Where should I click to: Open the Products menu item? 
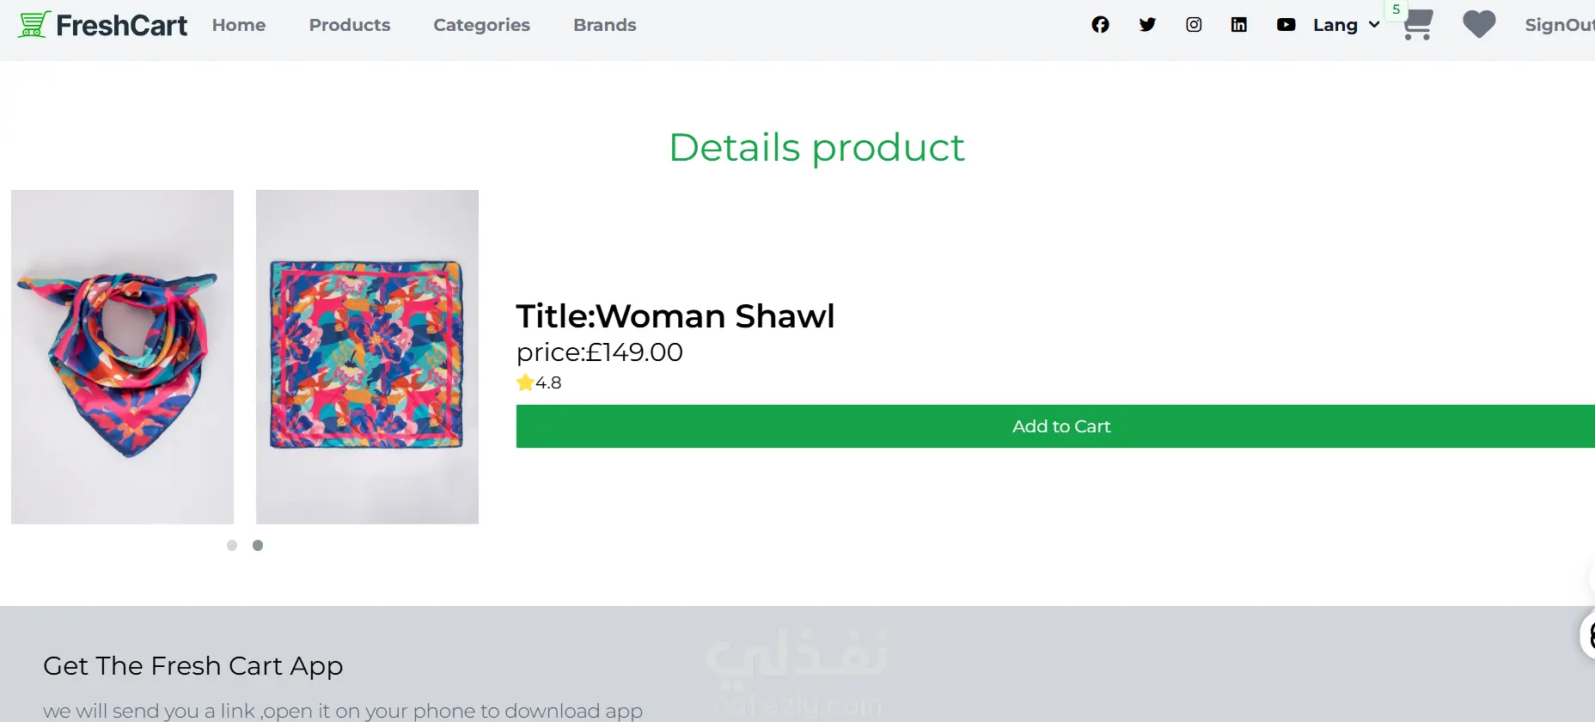click(x=350, y=25)
